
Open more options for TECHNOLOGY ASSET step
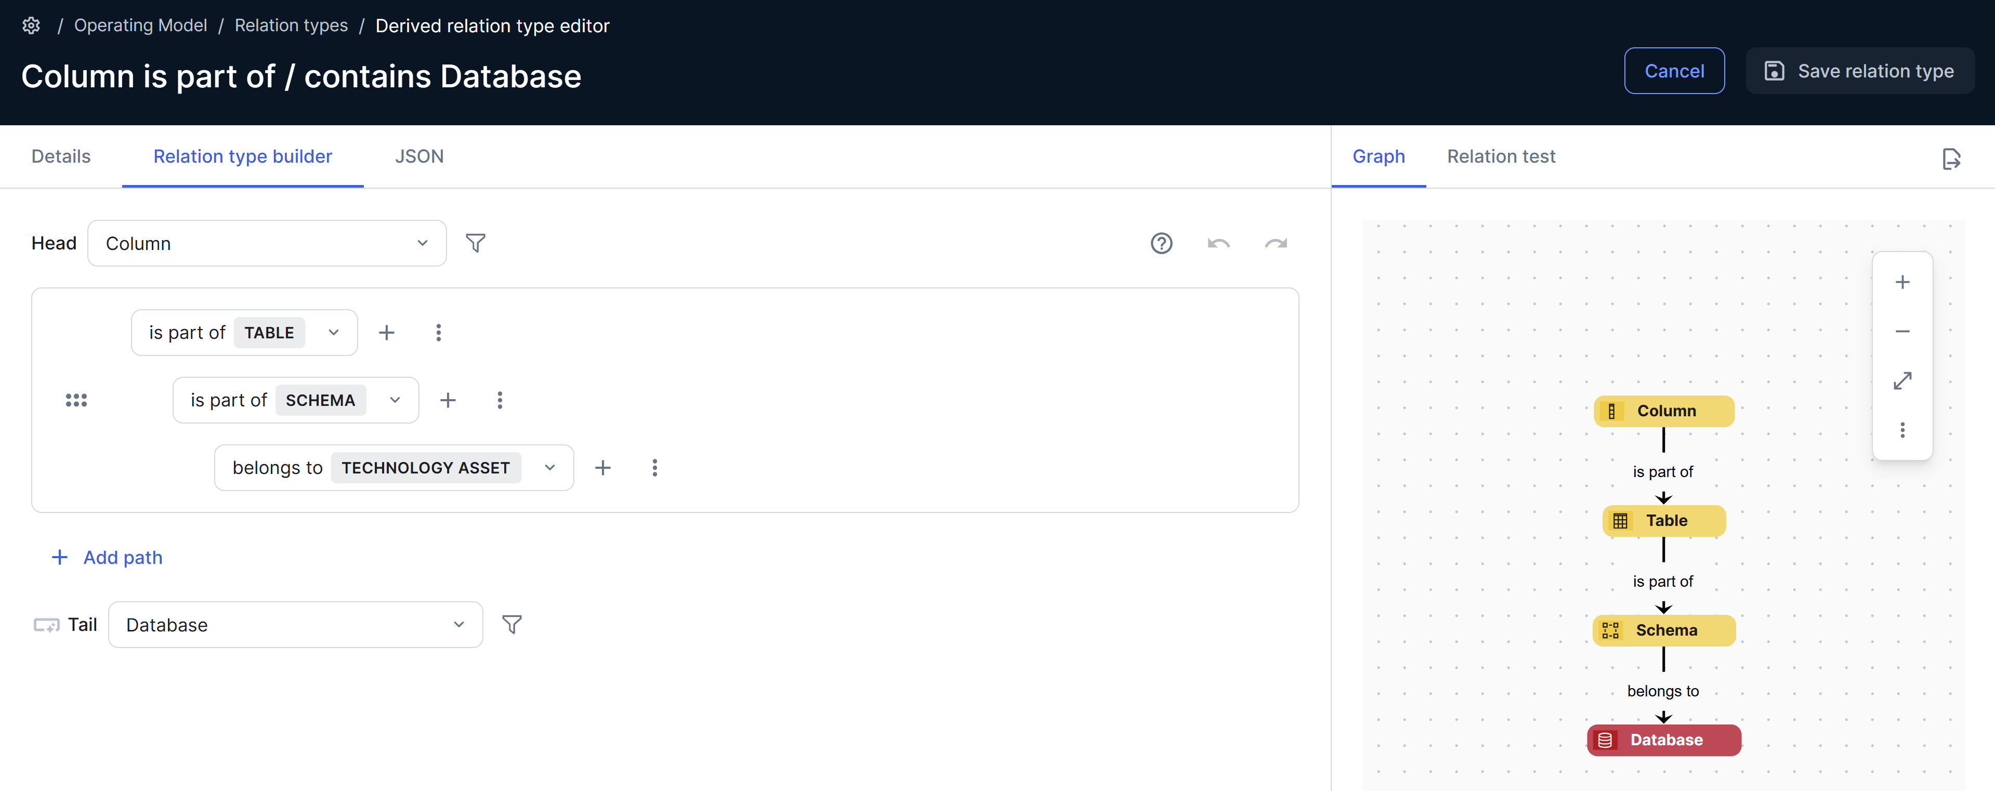point(654,467)
